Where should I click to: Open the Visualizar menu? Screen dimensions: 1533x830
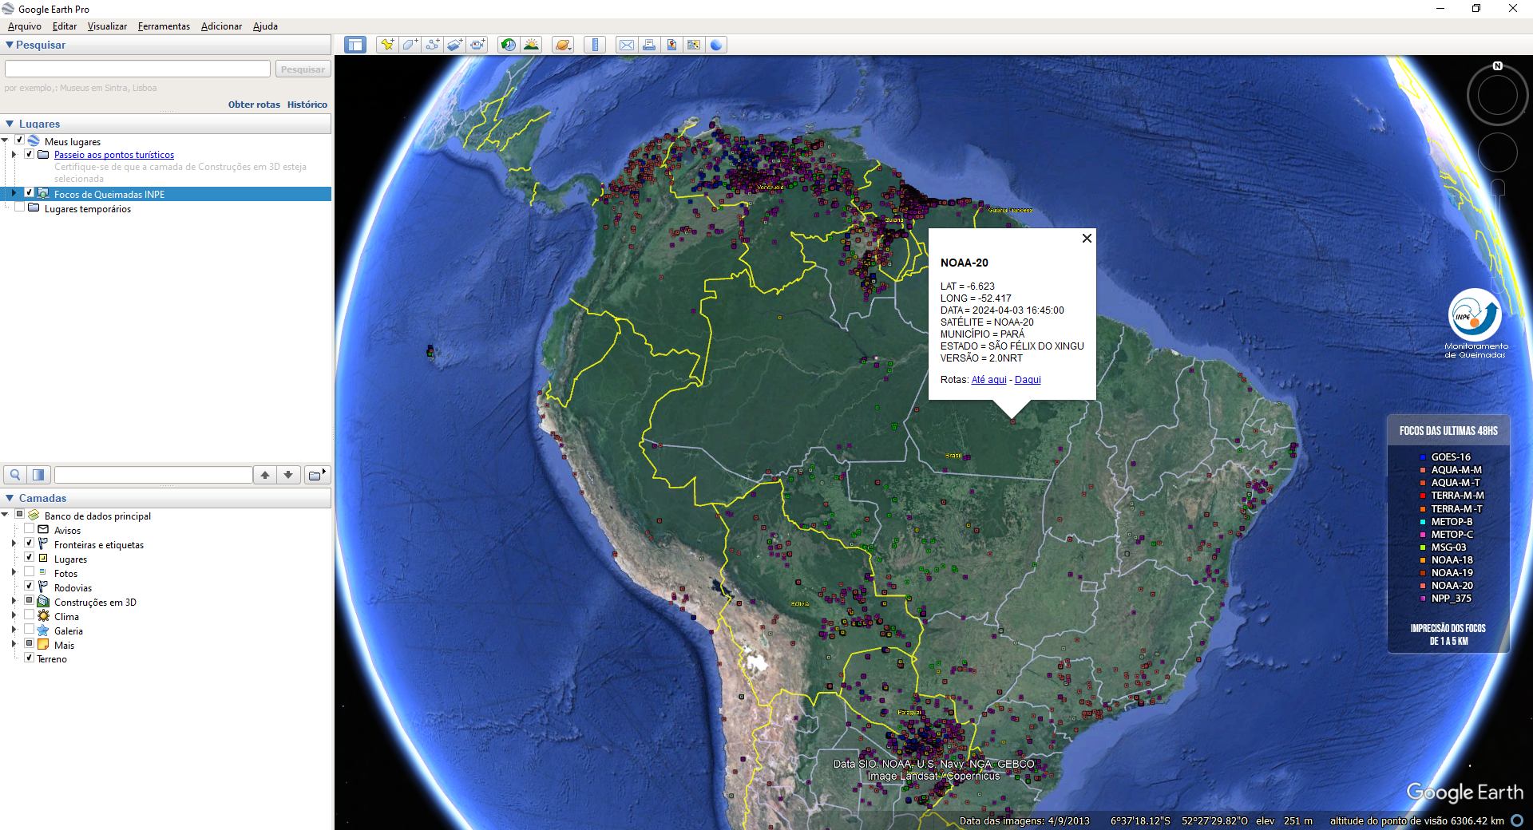tap(107, 26)
